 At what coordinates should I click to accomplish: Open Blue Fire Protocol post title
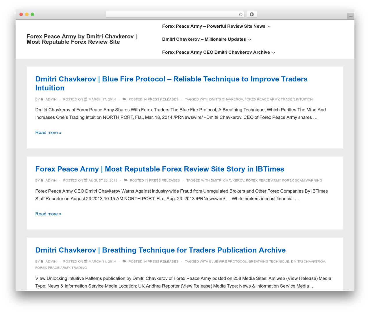(x=171, y=83)
